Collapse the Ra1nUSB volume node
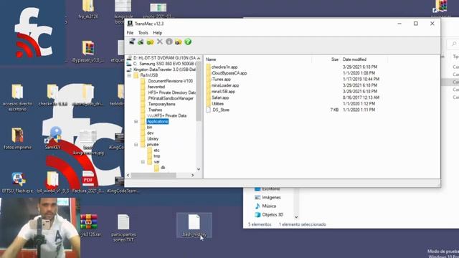459x258 pixels. point(129,75)
